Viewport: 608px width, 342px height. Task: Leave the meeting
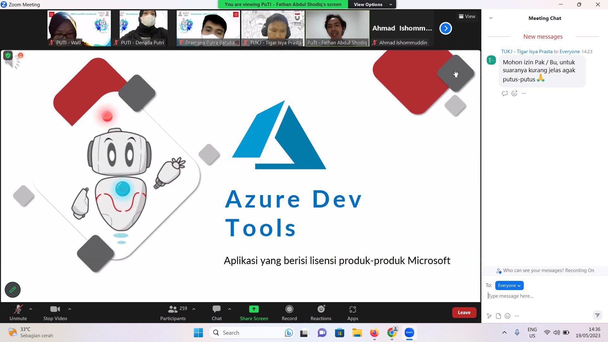click(x=464, y=313)
